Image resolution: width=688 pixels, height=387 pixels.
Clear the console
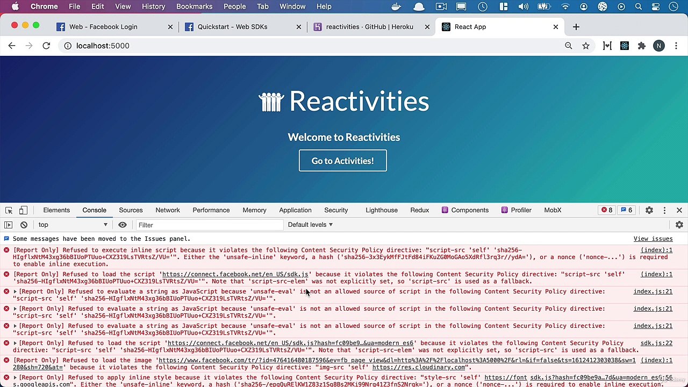(24, 225)
